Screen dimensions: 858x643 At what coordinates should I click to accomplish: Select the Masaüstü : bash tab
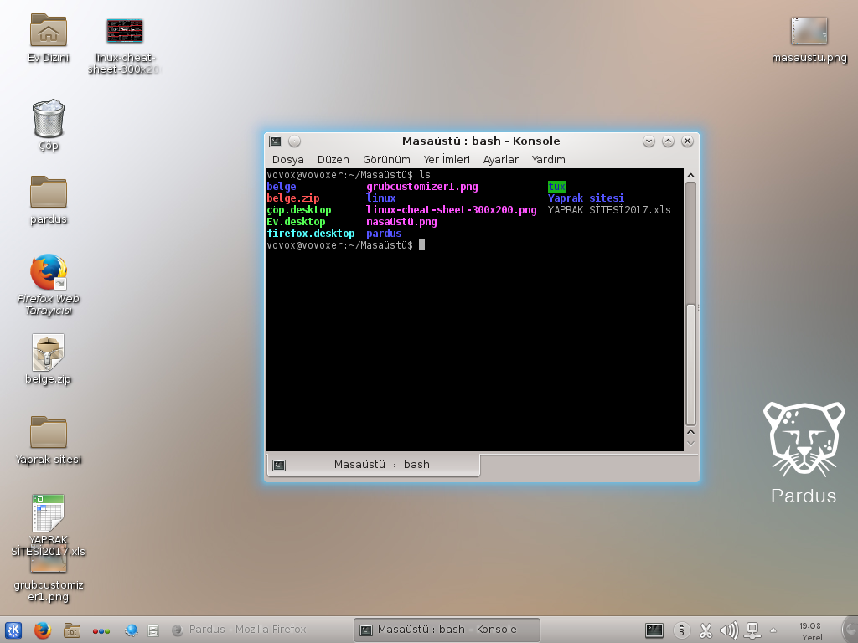point(374,465)
